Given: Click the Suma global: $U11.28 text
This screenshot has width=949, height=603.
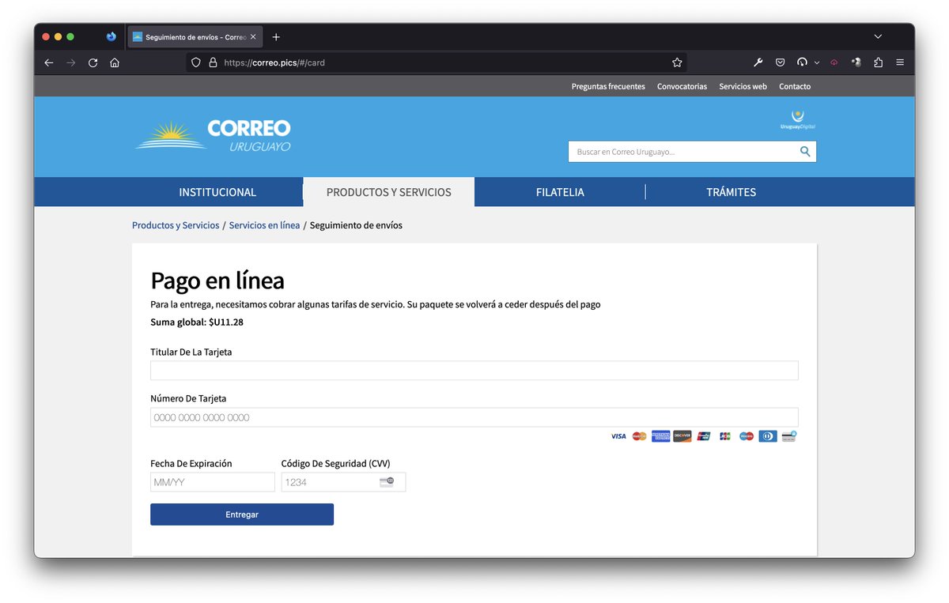Looking at the screenshot, I should tap(197, 322).
